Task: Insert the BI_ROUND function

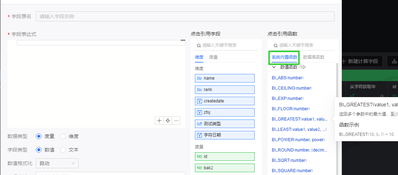Action: (299, 150)
